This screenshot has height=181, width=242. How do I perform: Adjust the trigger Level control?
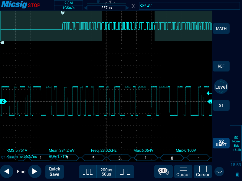tap(221, 87)
